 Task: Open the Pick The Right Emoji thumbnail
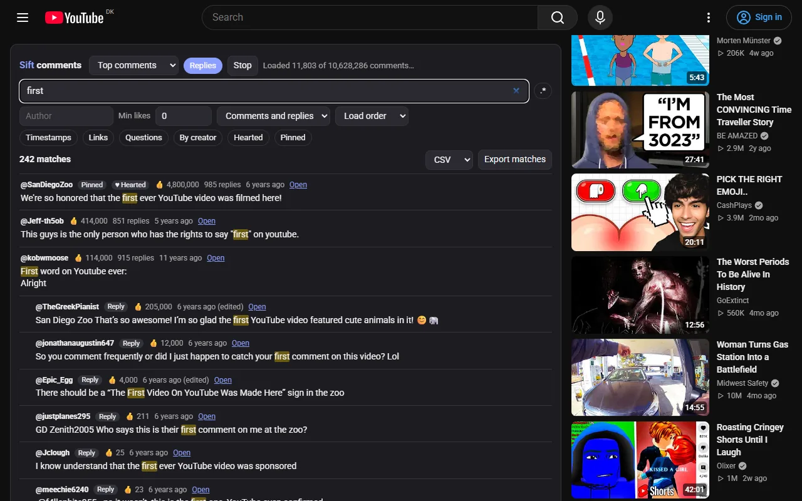click(x=640, y=212)
